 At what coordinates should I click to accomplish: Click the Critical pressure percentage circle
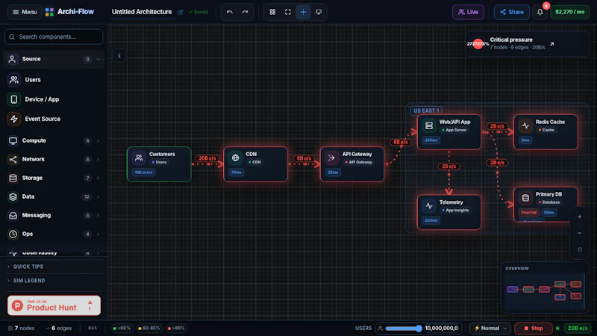click(x=478, y=44)
